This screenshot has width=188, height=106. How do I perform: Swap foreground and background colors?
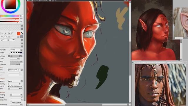tap(22, 33)
